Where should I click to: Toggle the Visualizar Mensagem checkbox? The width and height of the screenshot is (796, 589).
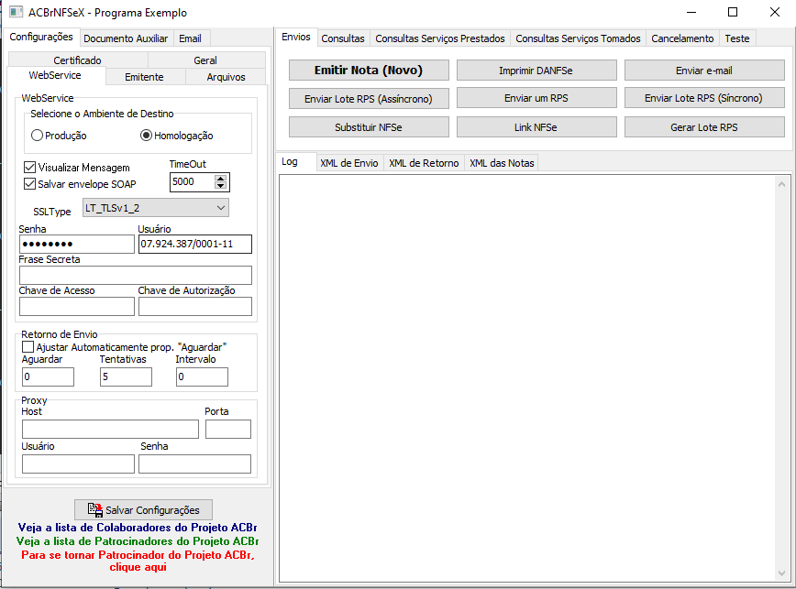tap(29, 168)
